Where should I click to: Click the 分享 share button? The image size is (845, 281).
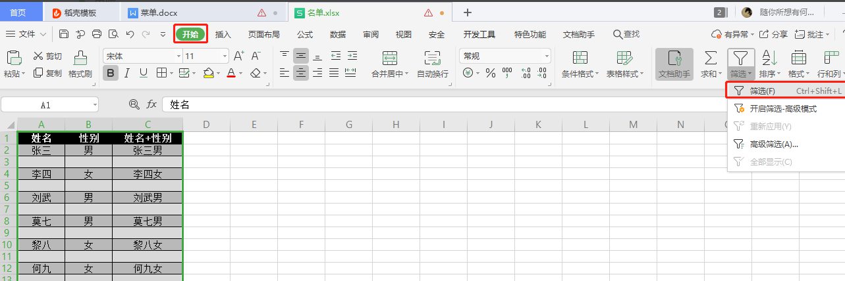pos(773,34)
